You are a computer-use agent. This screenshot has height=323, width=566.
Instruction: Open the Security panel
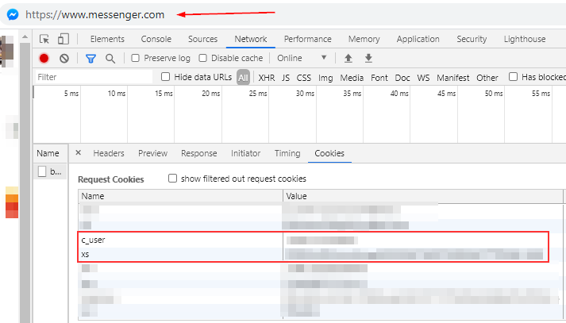tap(472, 39)
